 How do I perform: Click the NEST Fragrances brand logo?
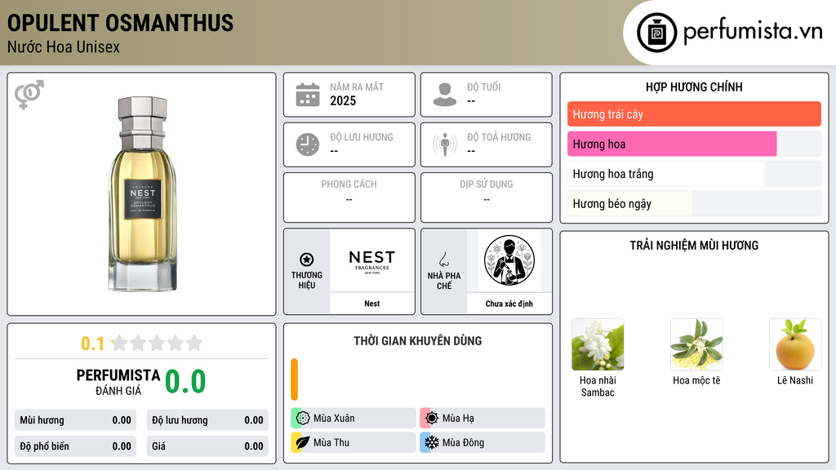[x=371, y=261]
